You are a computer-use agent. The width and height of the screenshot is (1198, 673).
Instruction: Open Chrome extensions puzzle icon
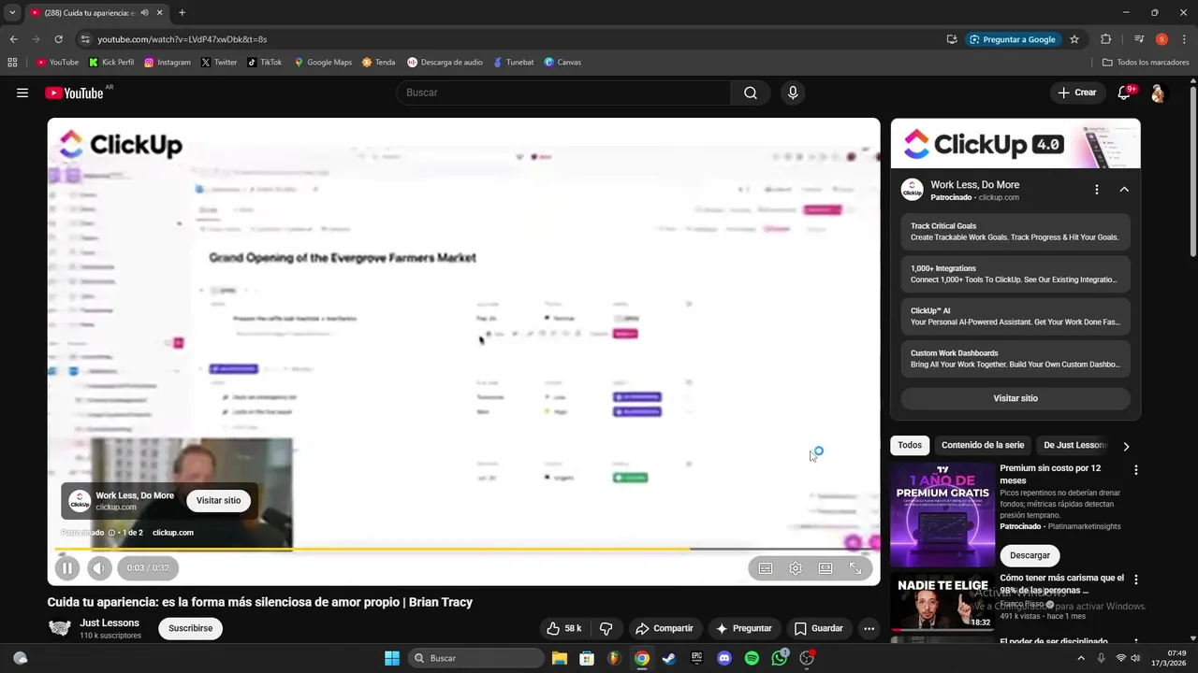pyautogui.click(x=1105, y=39)
